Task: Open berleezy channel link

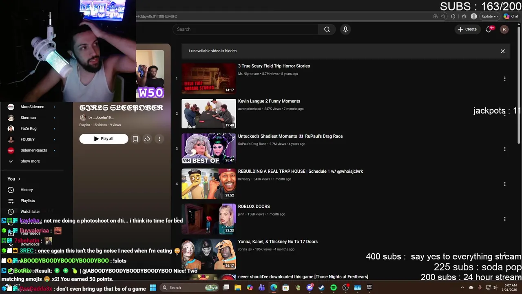Action: click(x=244, y=179)
